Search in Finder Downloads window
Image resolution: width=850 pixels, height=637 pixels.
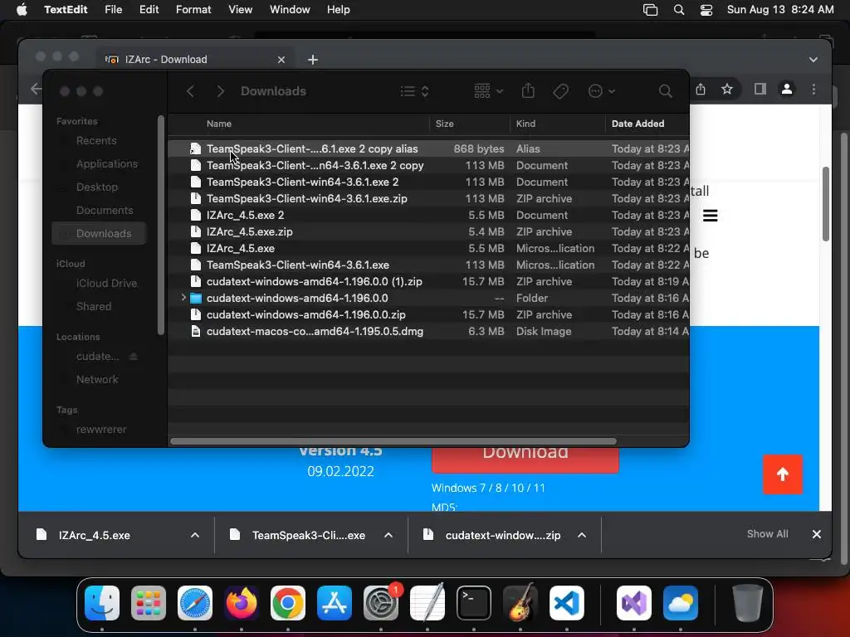pyautogui.click(x=665, y=91)
